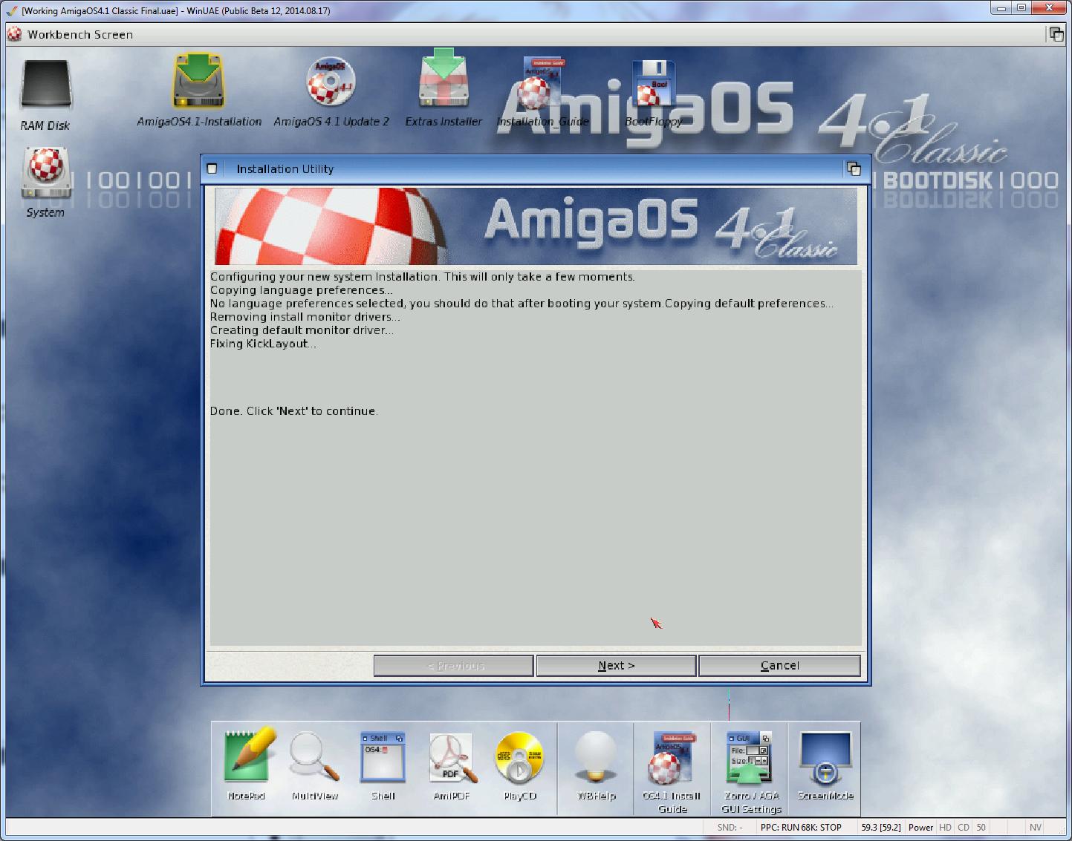Click 'Copying language preferences...' line
The image size is (1072, 841).
302,290
